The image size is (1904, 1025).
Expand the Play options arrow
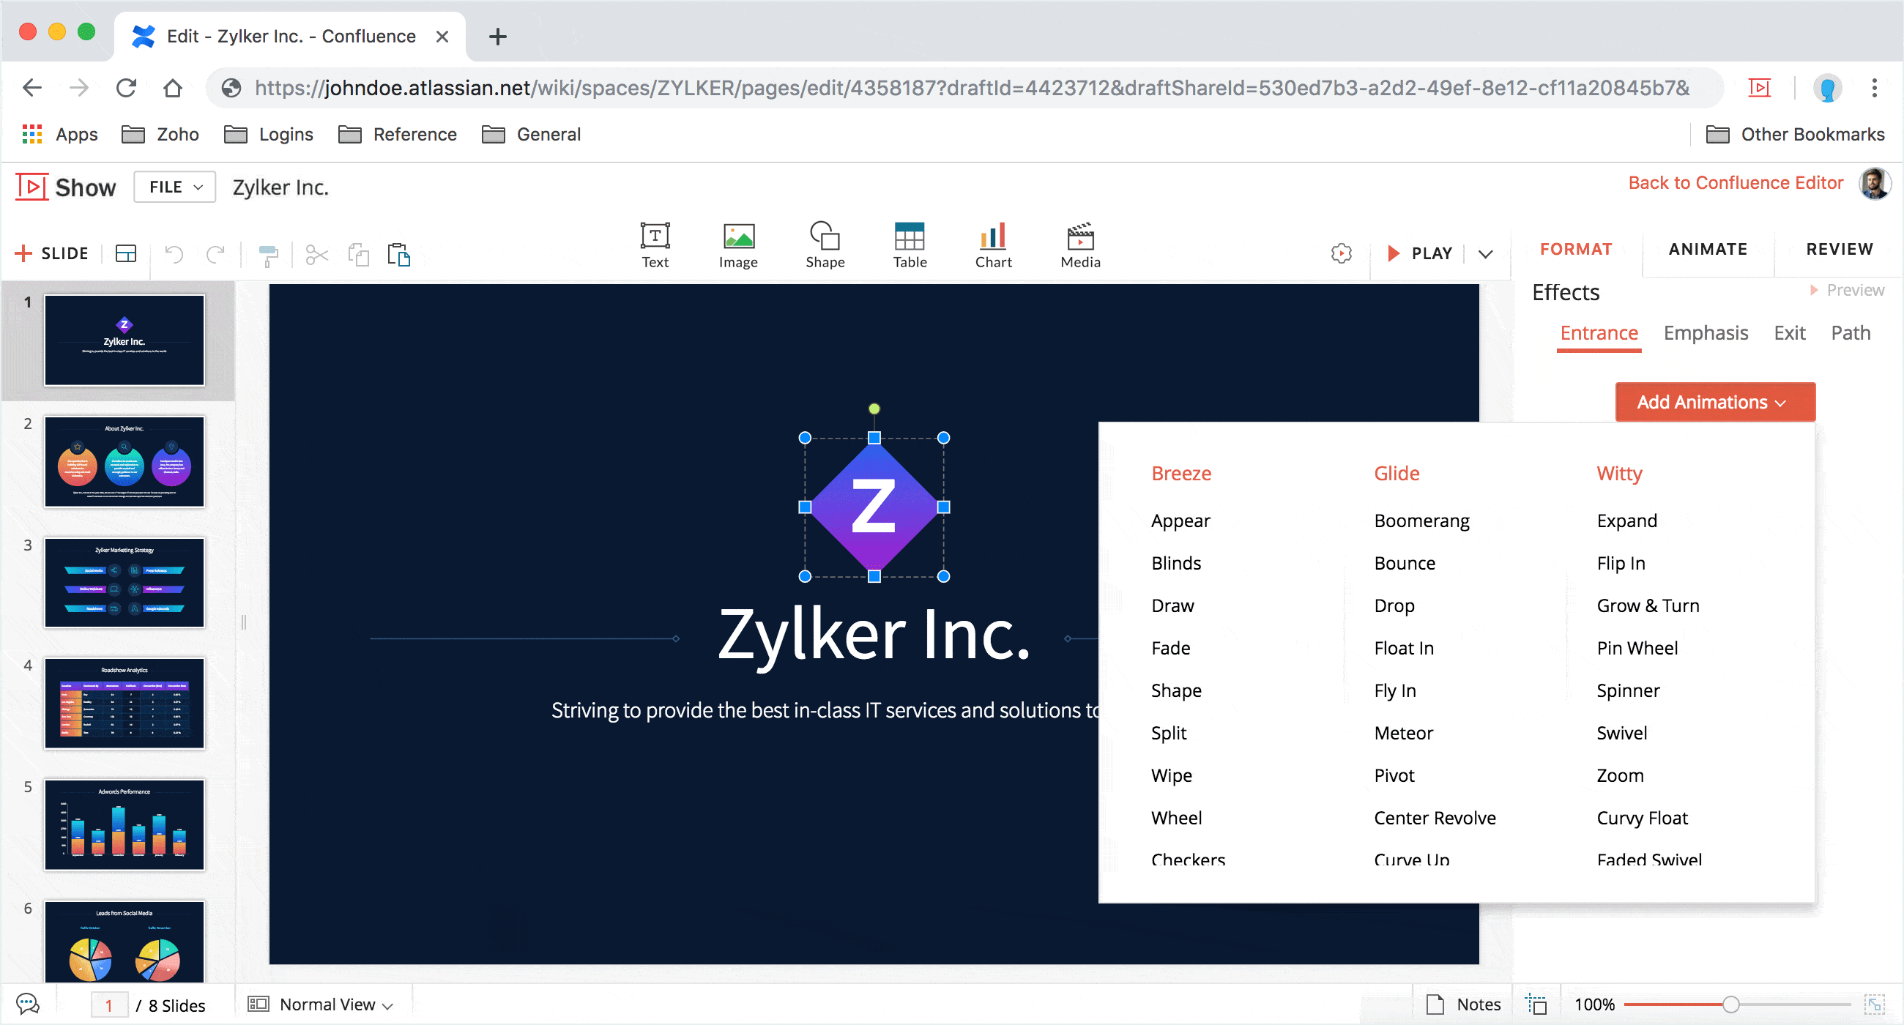click(x=1485, y=254)
